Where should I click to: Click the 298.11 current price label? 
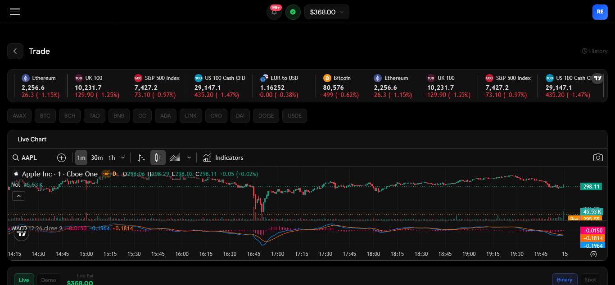(591, 186)
